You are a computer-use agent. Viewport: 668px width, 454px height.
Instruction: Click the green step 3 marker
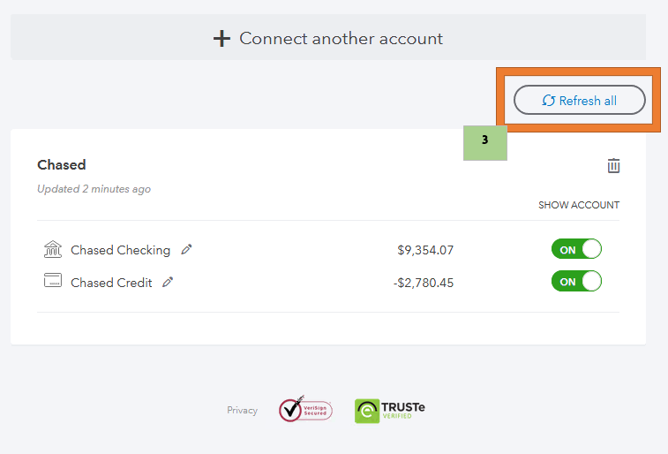[x=485, y=141]
